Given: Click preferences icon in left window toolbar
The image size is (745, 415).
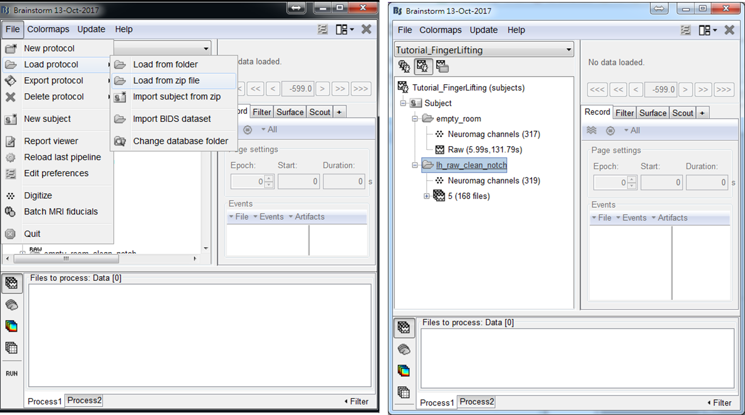Looking at the screenshot, I should (322, 30).
